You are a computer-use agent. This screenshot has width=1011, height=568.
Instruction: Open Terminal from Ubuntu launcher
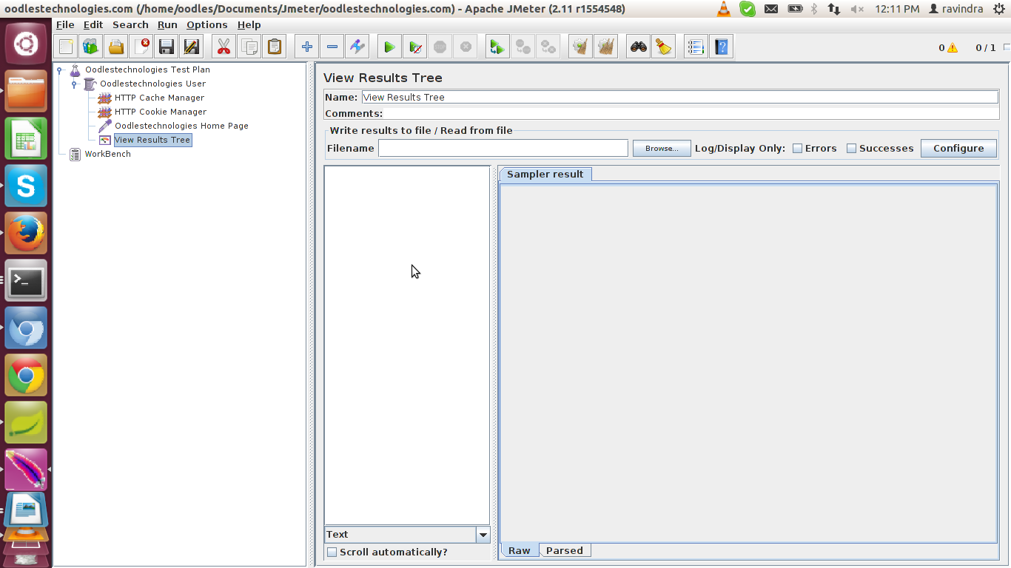[x=26, y=281]
